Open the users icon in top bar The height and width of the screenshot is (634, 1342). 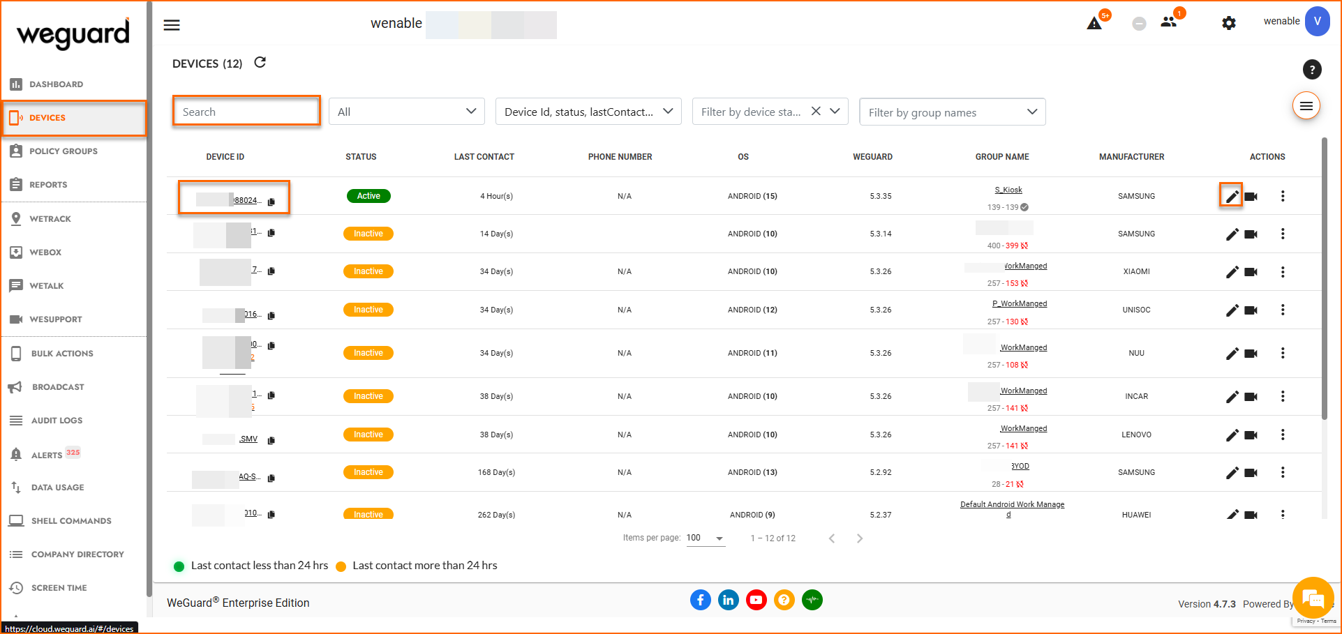click(x=1169, y=22)
